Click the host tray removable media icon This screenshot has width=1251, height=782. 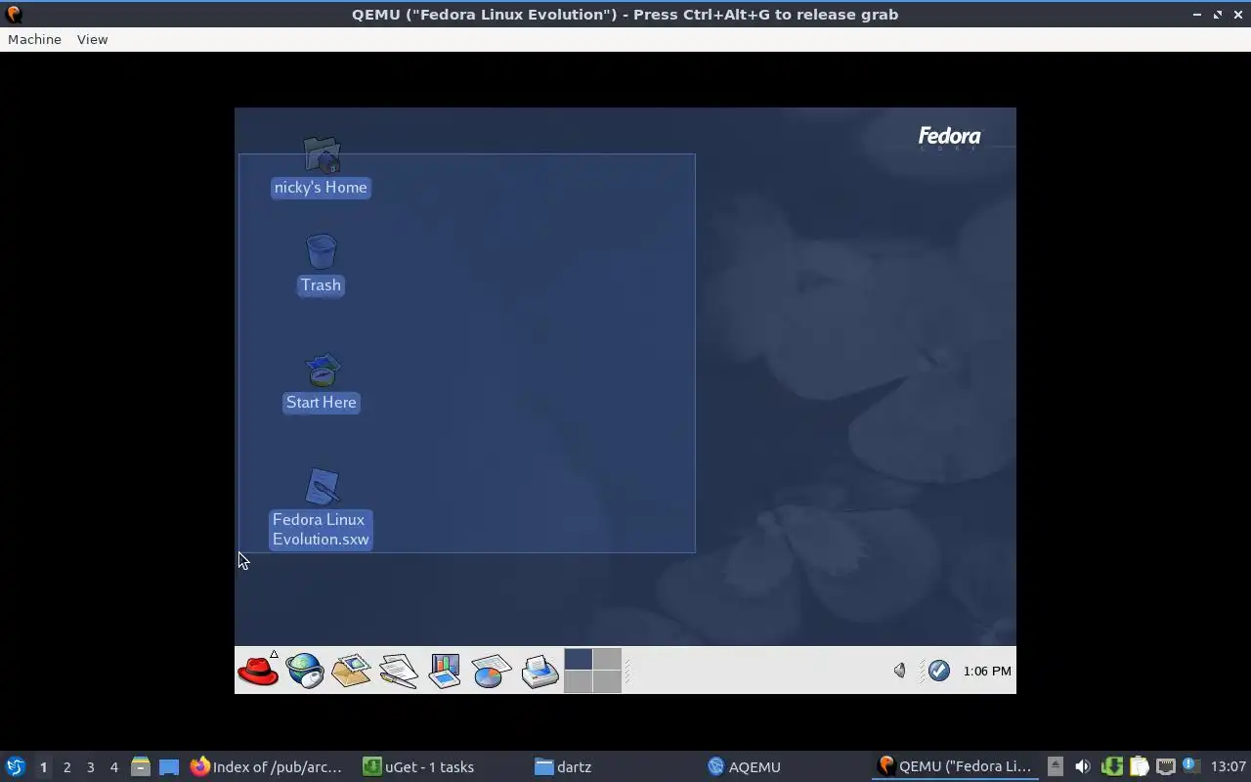pyautogui.click(x=1055, y=767)
